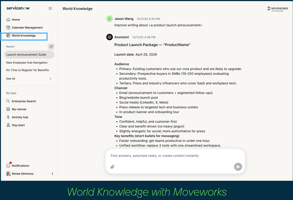Click the ServiceNow logo
This screenshot has height=200, width=293.
[18, 8]
